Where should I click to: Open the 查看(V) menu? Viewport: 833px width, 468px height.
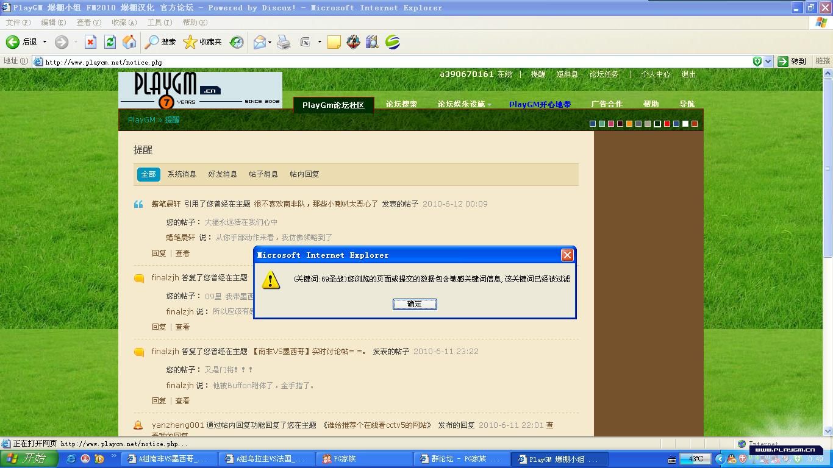(88, 23)
